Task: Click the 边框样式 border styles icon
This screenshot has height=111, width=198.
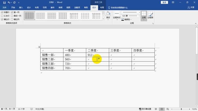Action: [x=117, y=14]
